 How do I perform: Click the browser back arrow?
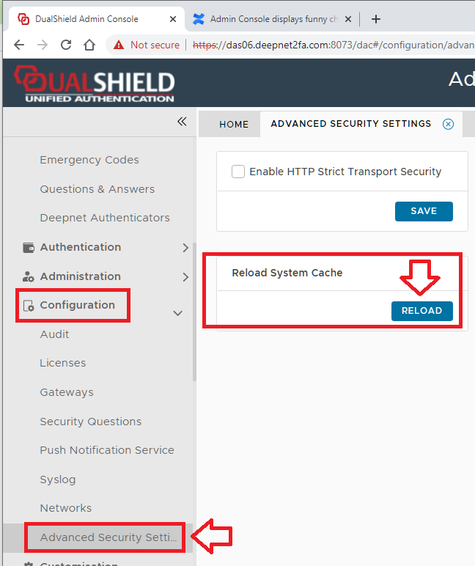(x=19, y=45)
